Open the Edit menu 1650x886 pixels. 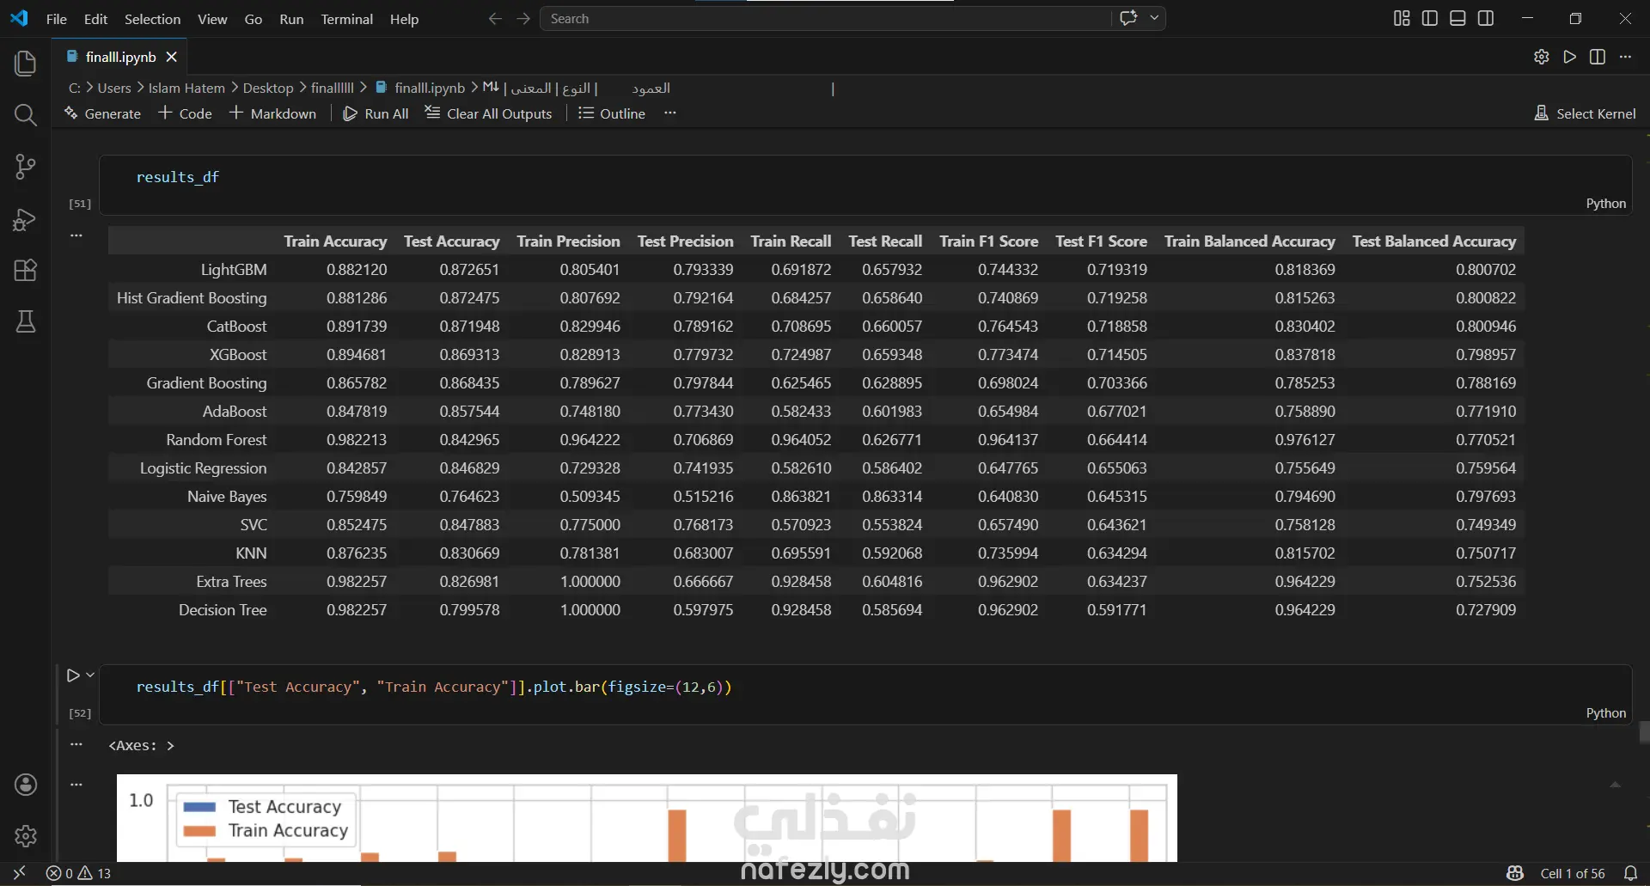click(95, 19)
